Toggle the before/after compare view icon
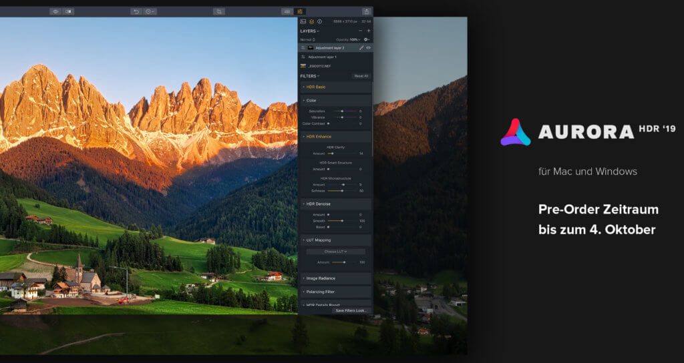The height and width of the screenshot is (363, 684). [68, 12]
